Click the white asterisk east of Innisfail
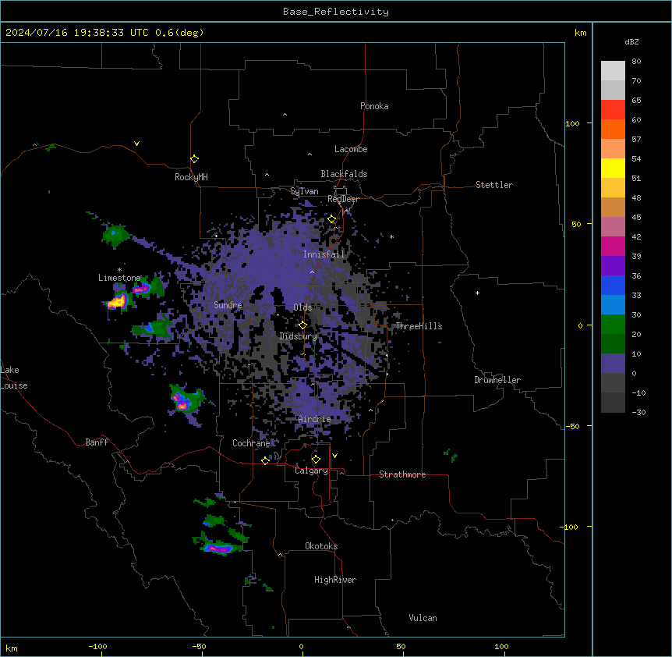Viewport: 672px width, 657px height. 391,236
